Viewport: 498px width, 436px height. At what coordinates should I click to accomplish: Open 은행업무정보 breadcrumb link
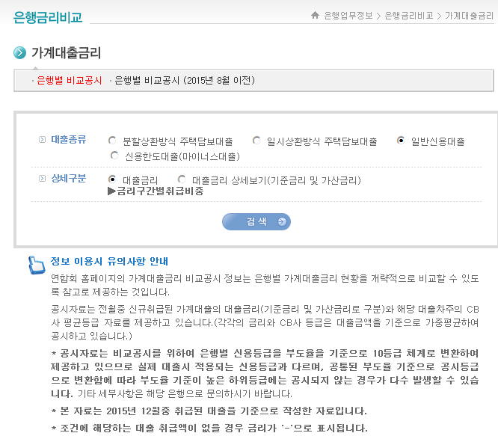(x=348, y=16)
